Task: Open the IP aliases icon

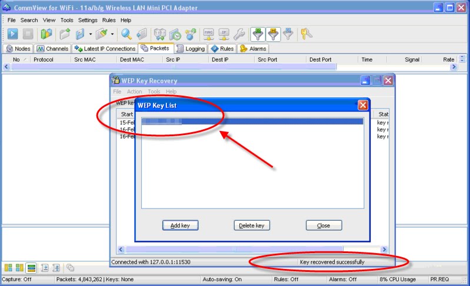Action: [x=224, y=34]
